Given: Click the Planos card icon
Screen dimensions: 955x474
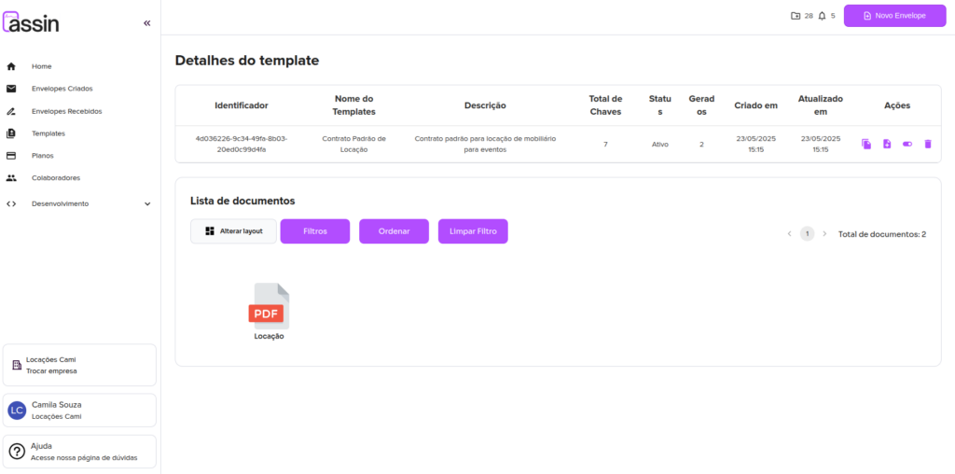Looking at the screenshot, I should pyautogui.click(x=11, y=156).
